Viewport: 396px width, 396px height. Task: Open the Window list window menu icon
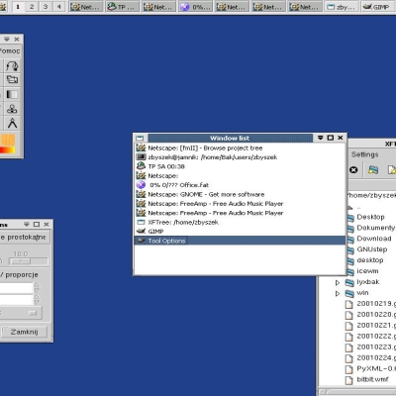(x=140, y=138)
